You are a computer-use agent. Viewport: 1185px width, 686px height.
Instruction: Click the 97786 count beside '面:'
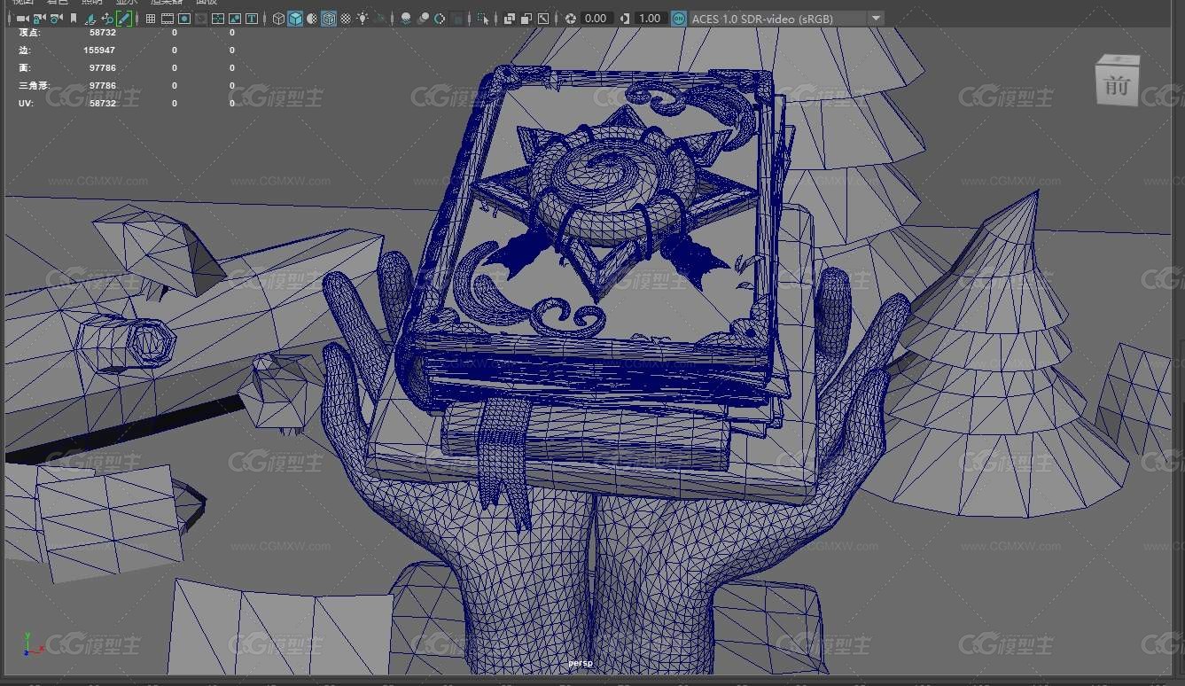103,68
